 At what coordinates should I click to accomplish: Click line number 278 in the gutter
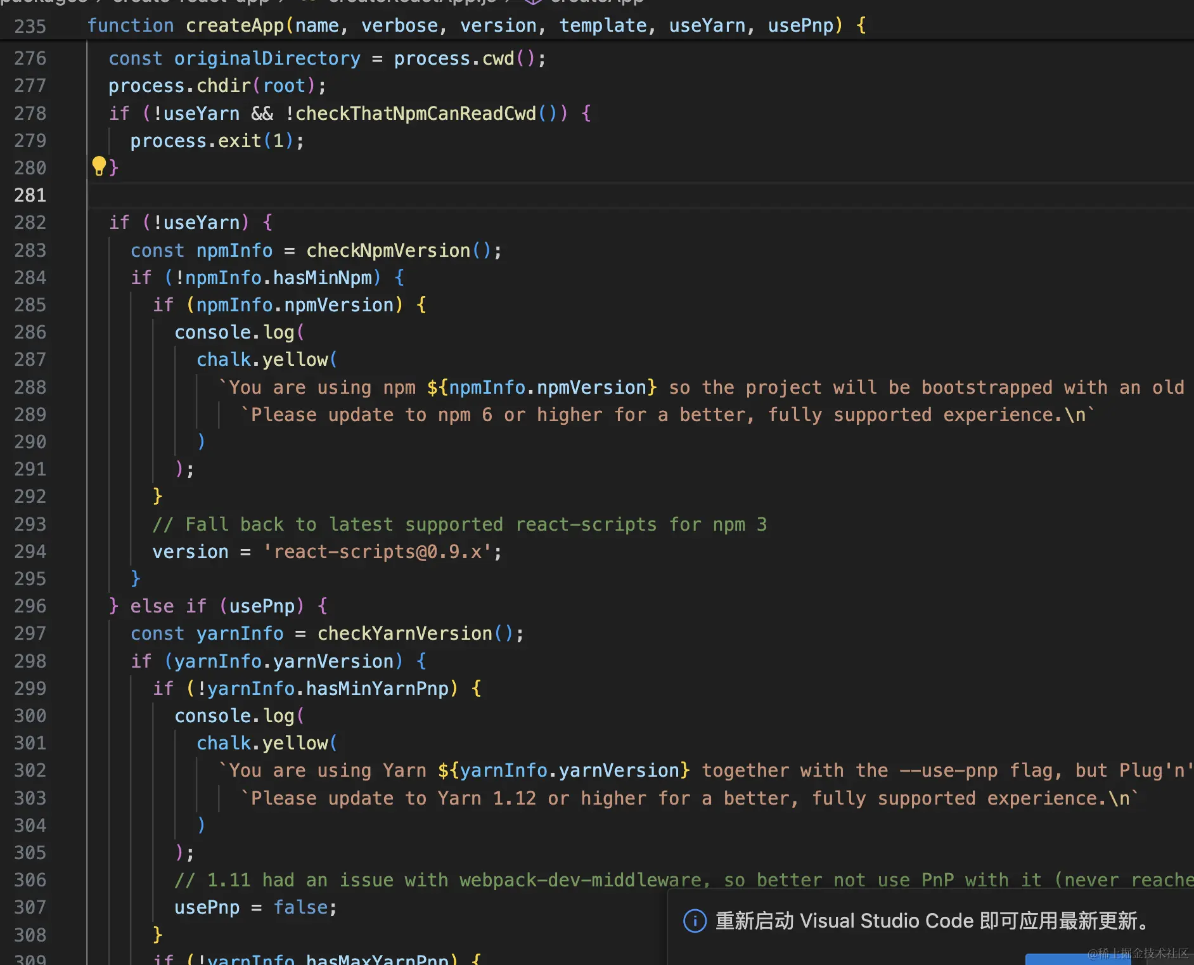click(30, 113)
